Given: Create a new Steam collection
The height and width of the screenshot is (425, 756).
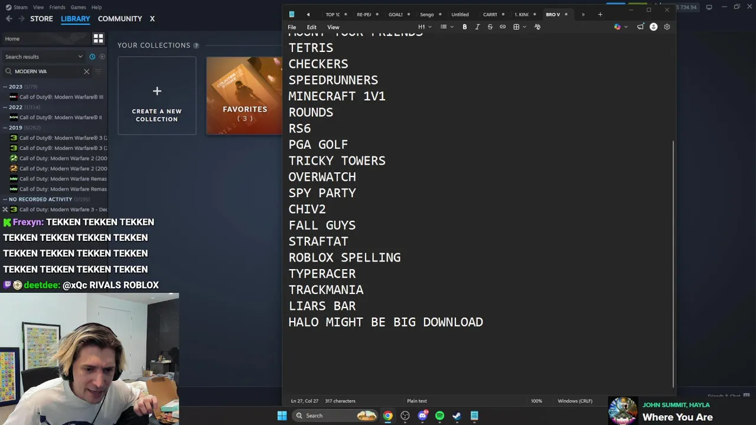Looking at the screenshot, I should tap(157, 96).
